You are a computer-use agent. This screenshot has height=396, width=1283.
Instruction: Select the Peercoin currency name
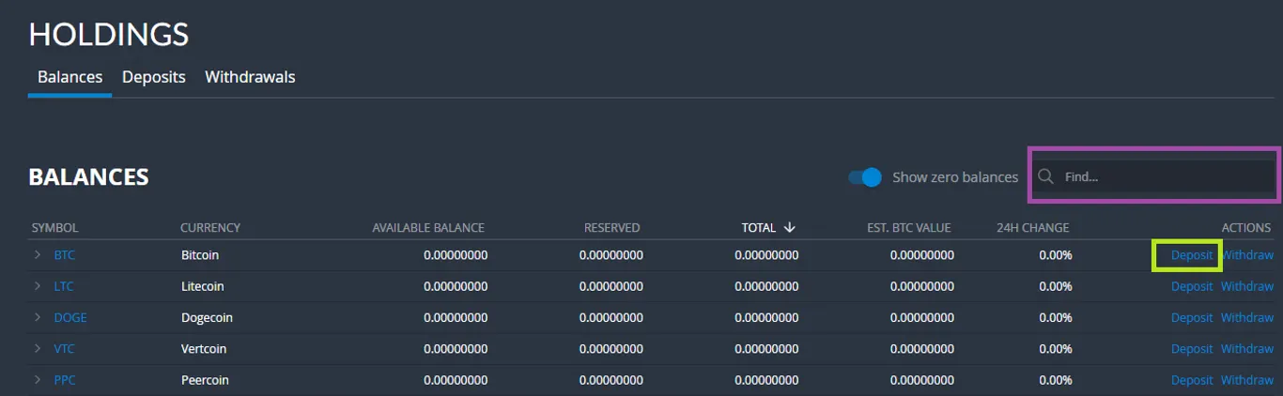(x=205, y=380)
